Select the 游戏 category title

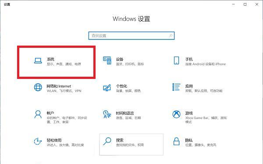[189, 113]
